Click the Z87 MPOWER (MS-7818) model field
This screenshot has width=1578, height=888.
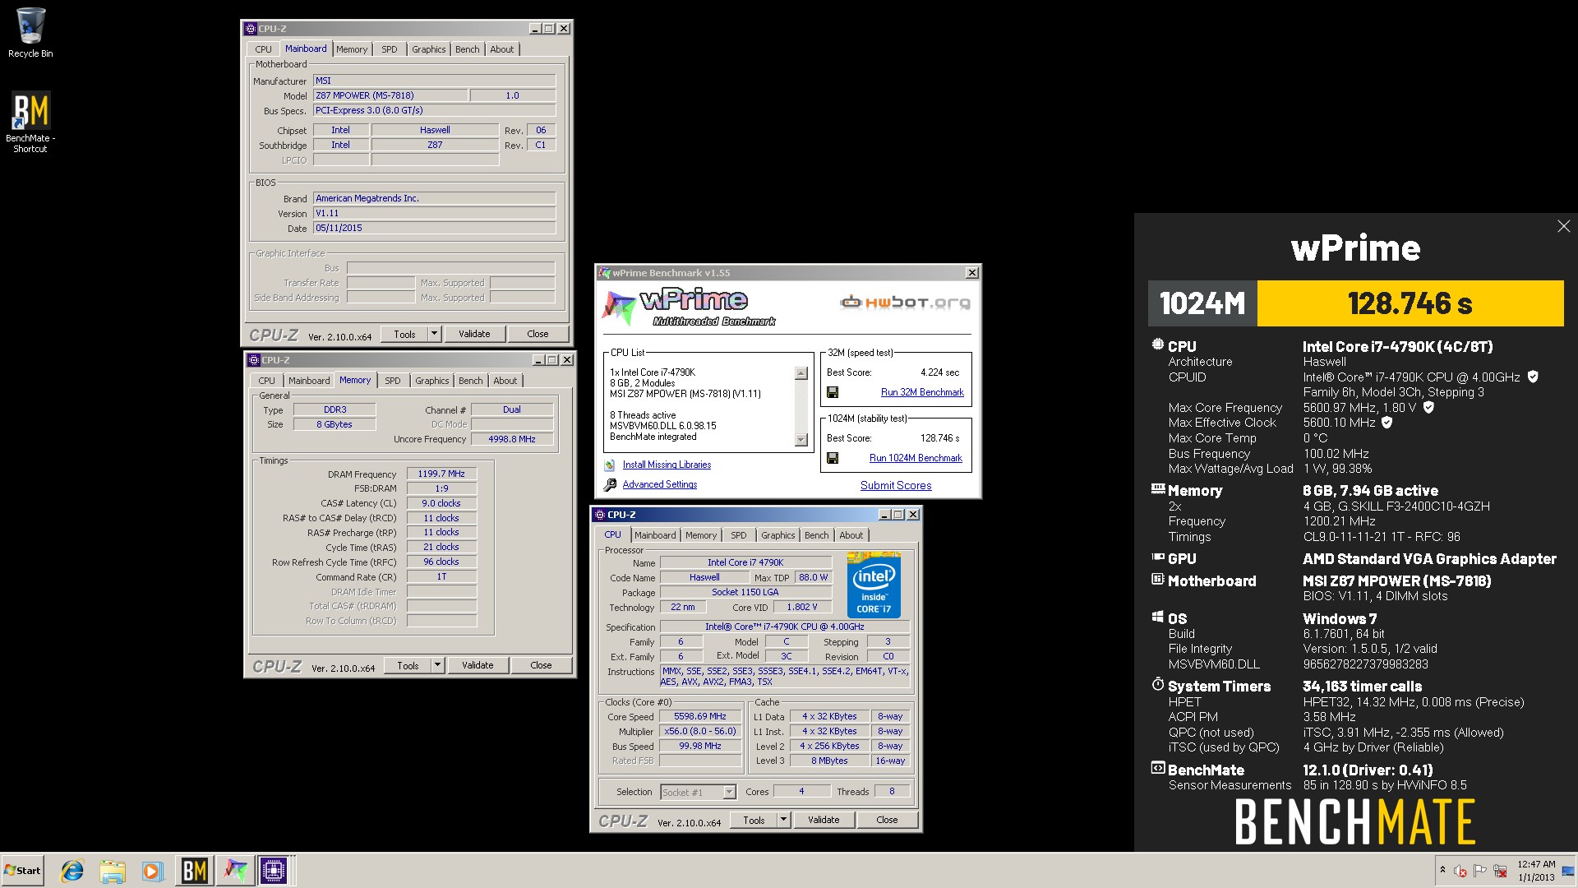[390, 95]
